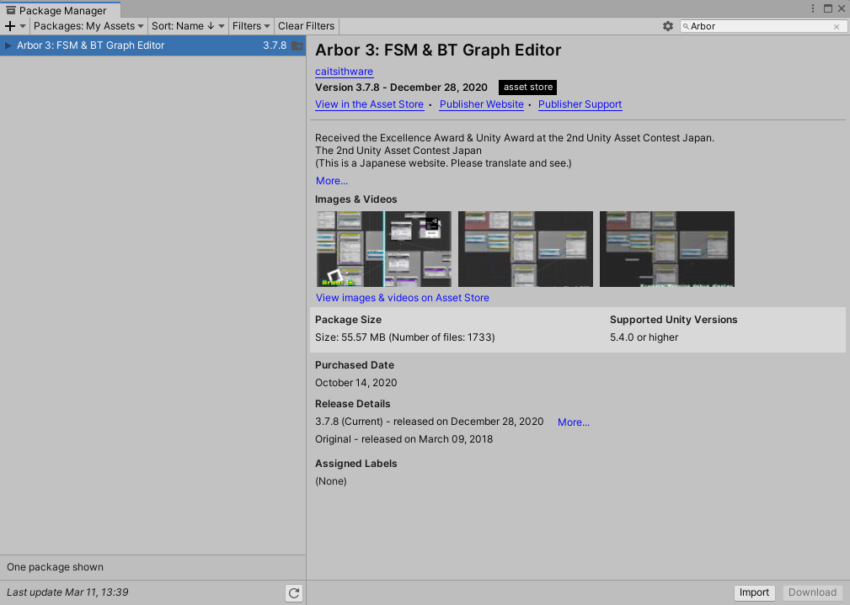Screen dimensions: 850x605
Task: Select the Package Manager tab
Action: tap(60, 10)
